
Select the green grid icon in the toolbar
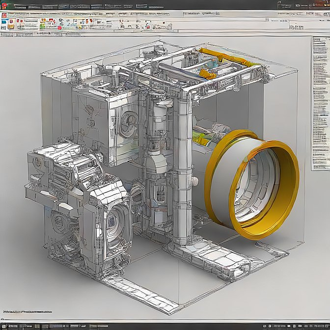pos(43,26)
